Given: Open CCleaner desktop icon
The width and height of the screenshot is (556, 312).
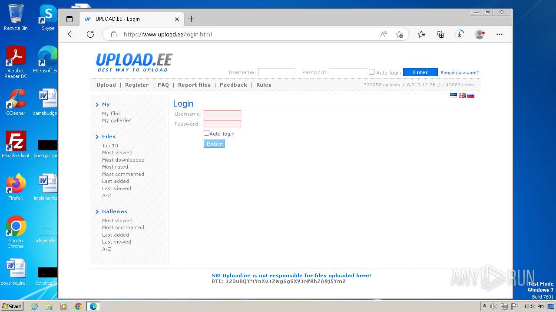Looking at the screenshot, I should (x=16, y=102).
